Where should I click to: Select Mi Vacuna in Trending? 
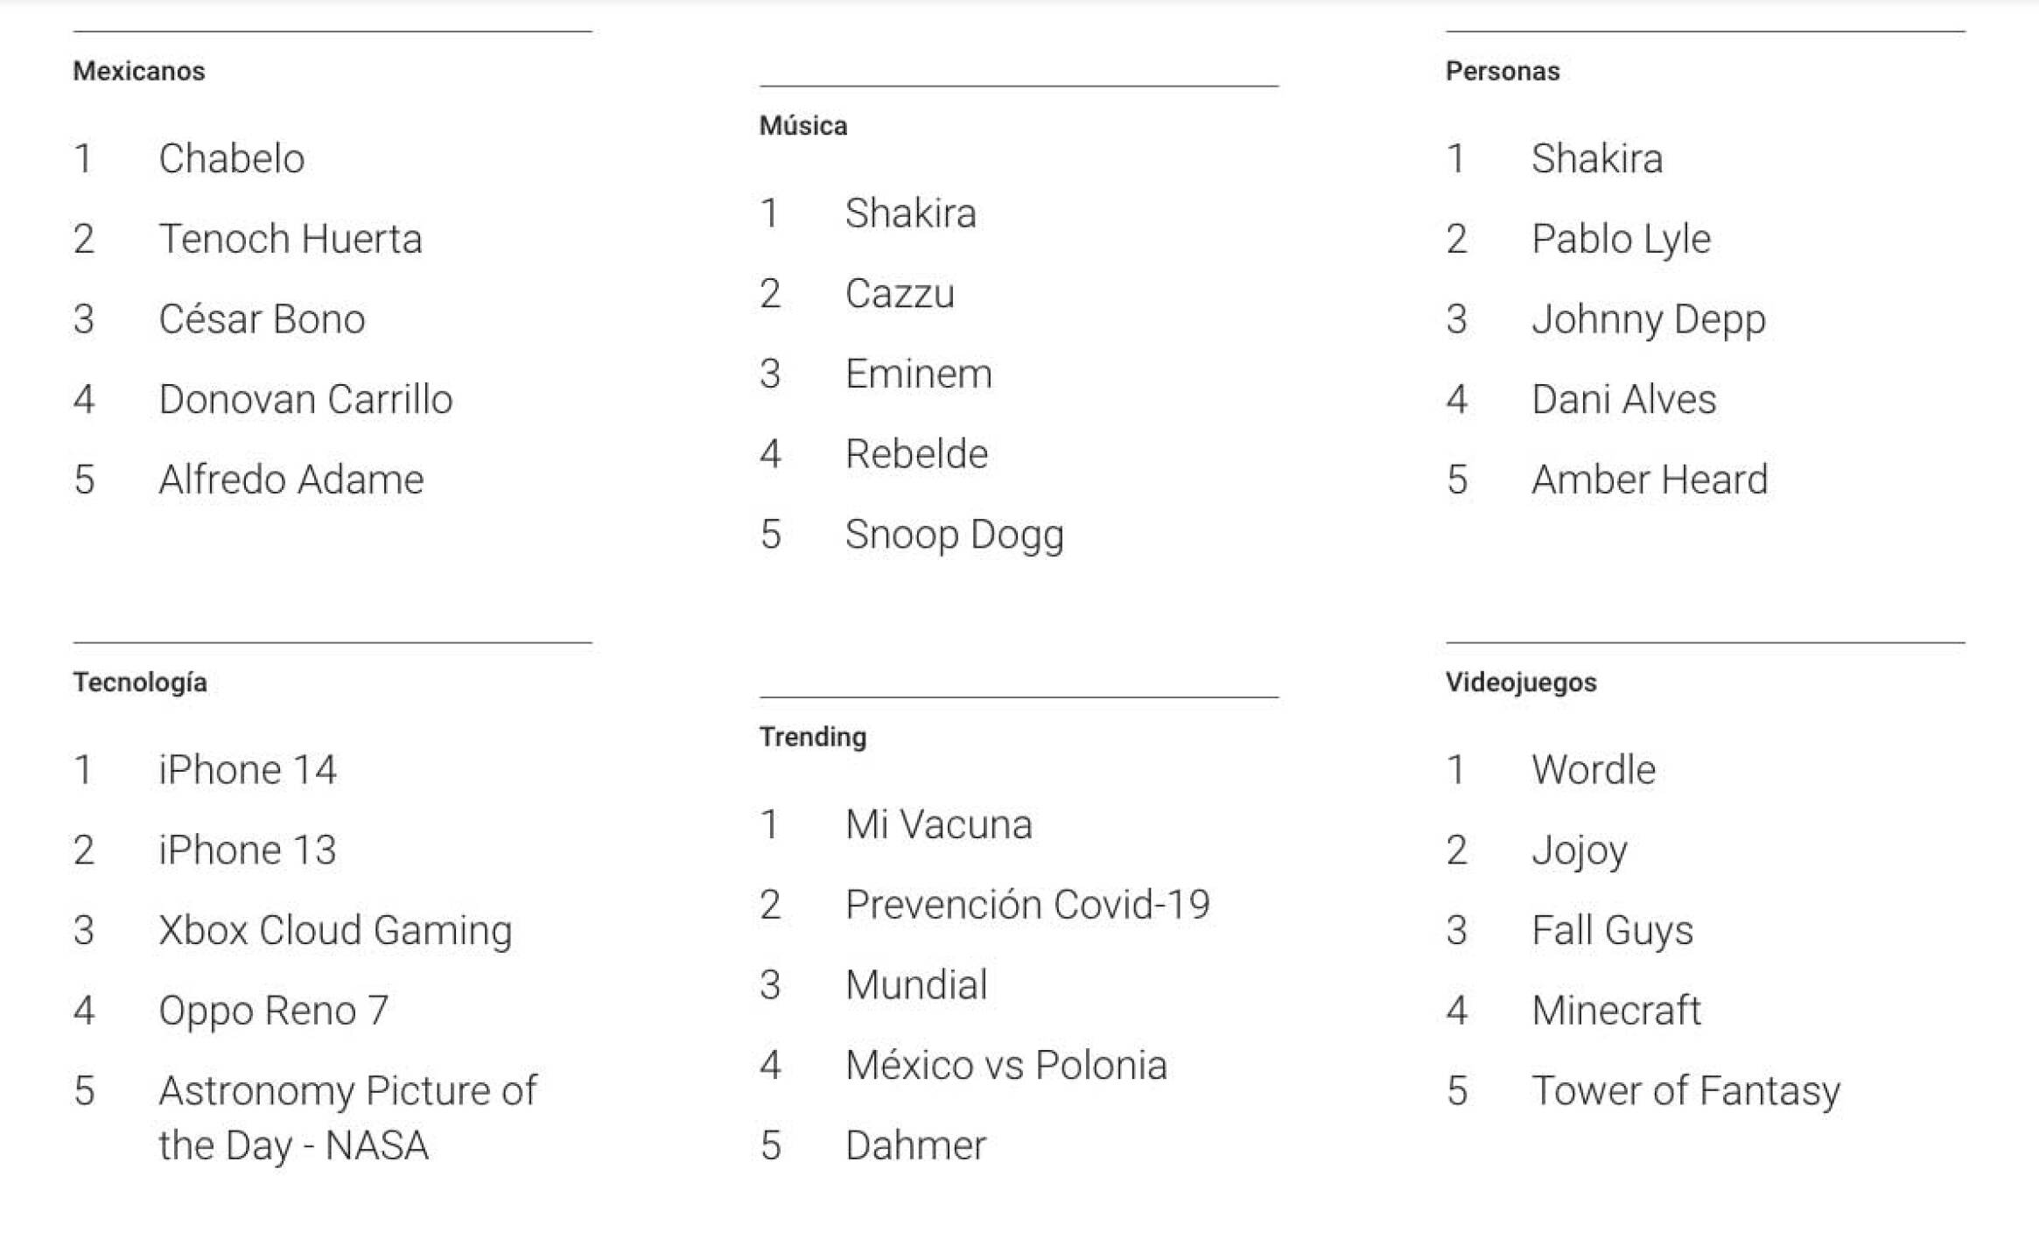[x=938, y=824]
